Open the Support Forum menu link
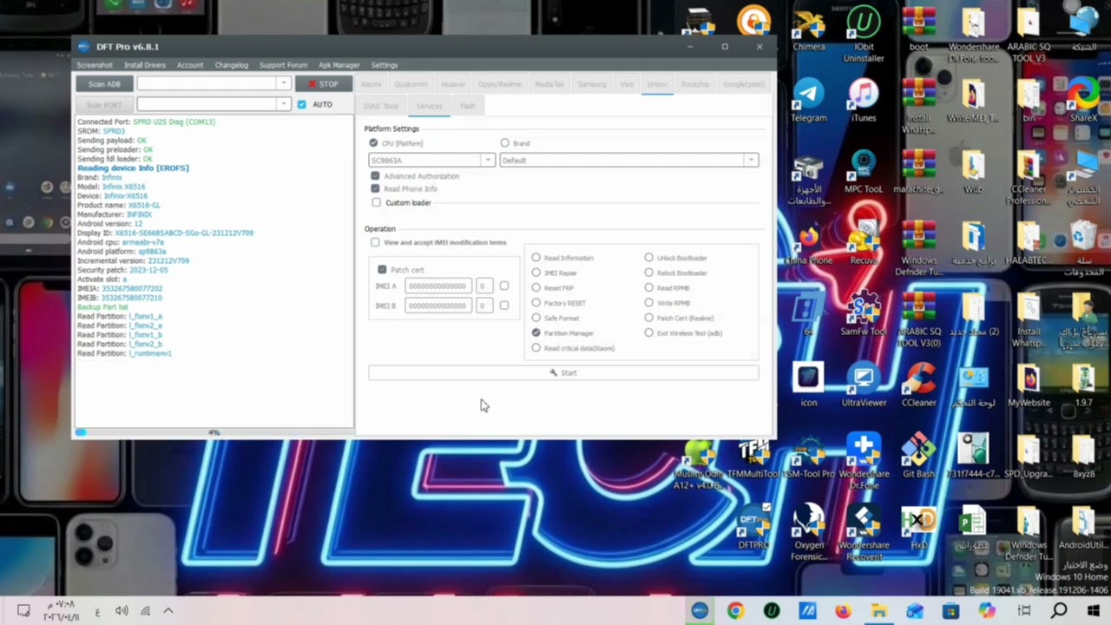This screenshot has height=625, width=1111. [x=283, y=65]
